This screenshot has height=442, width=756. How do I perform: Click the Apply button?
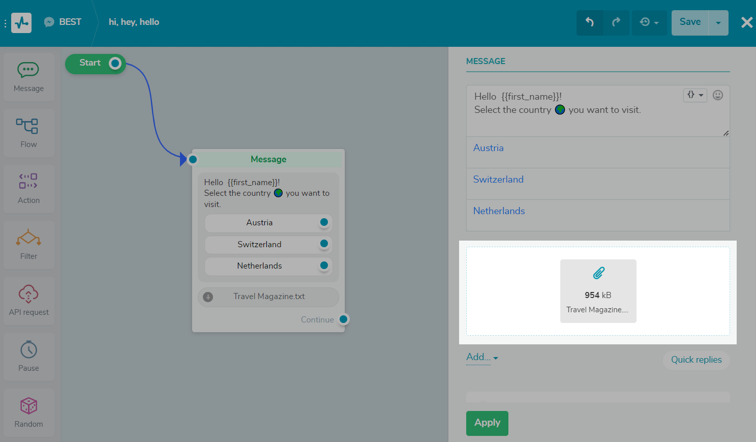click(x=487, y=423)
